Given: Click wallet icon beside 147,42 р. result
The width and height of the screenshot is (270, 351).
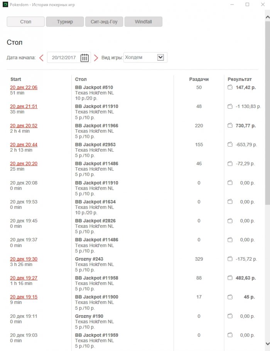Looking at the screenshot, I should tap(230, 88).
